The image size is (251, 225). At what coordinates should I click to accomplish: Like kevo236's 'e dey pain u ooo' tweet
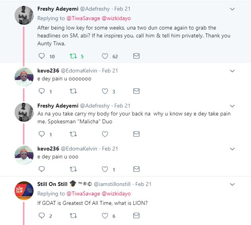pos(105,169)
